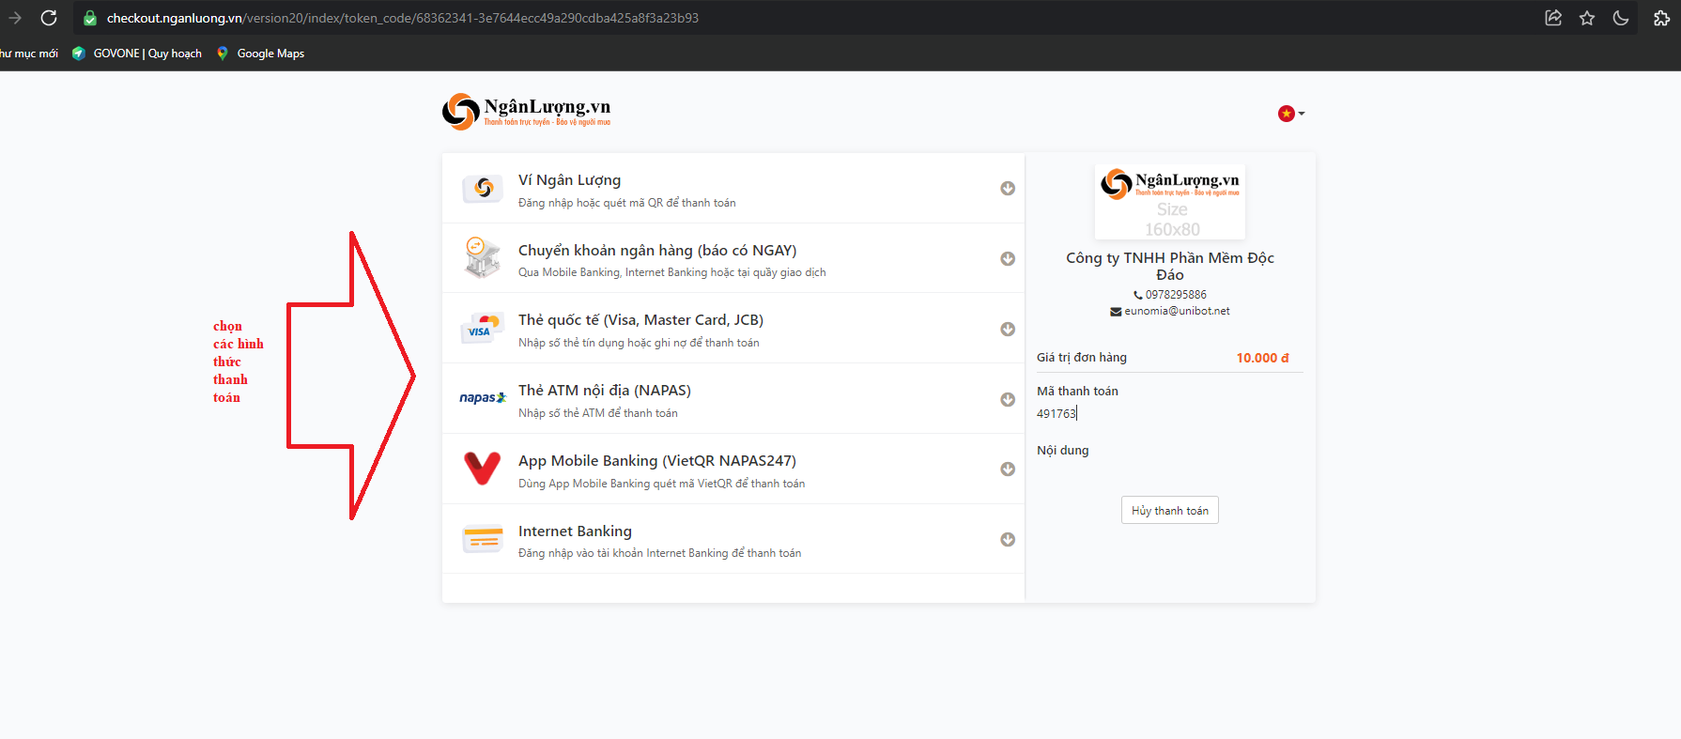Expand Thẻ ATM nội địa arrow

[x=1008, y=399]
